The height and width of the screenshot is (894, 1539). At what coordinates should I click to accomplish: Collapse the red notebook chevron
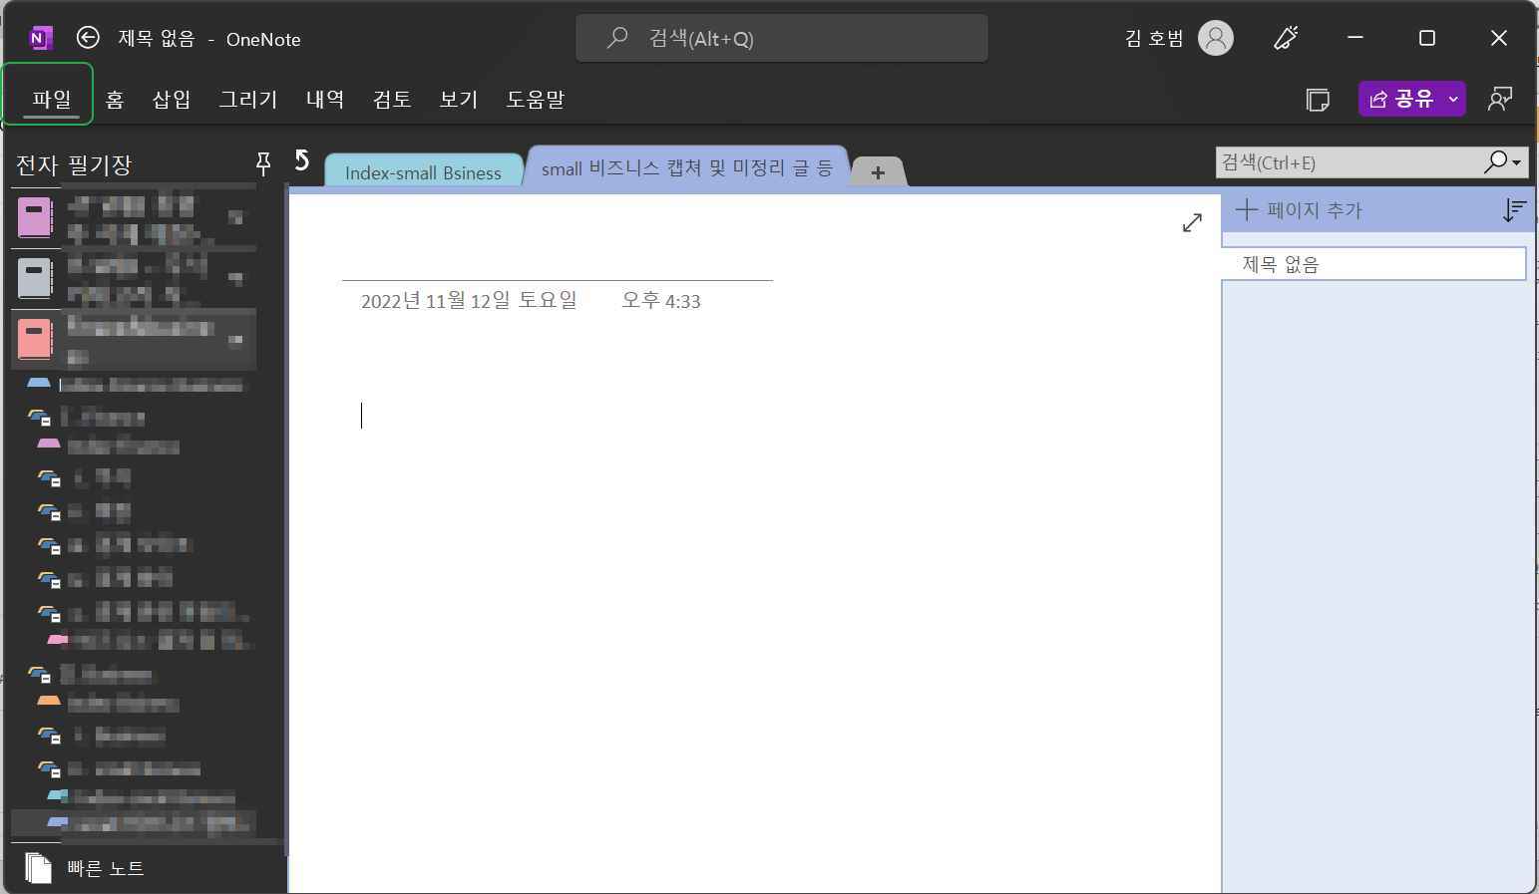pos(236,340)
